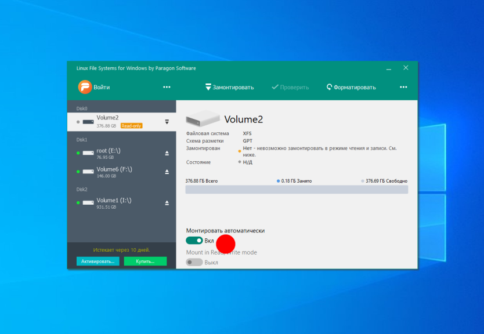Click the orange Read-only badge
This screenshot has height=334, width=484.
click(131, 126)
